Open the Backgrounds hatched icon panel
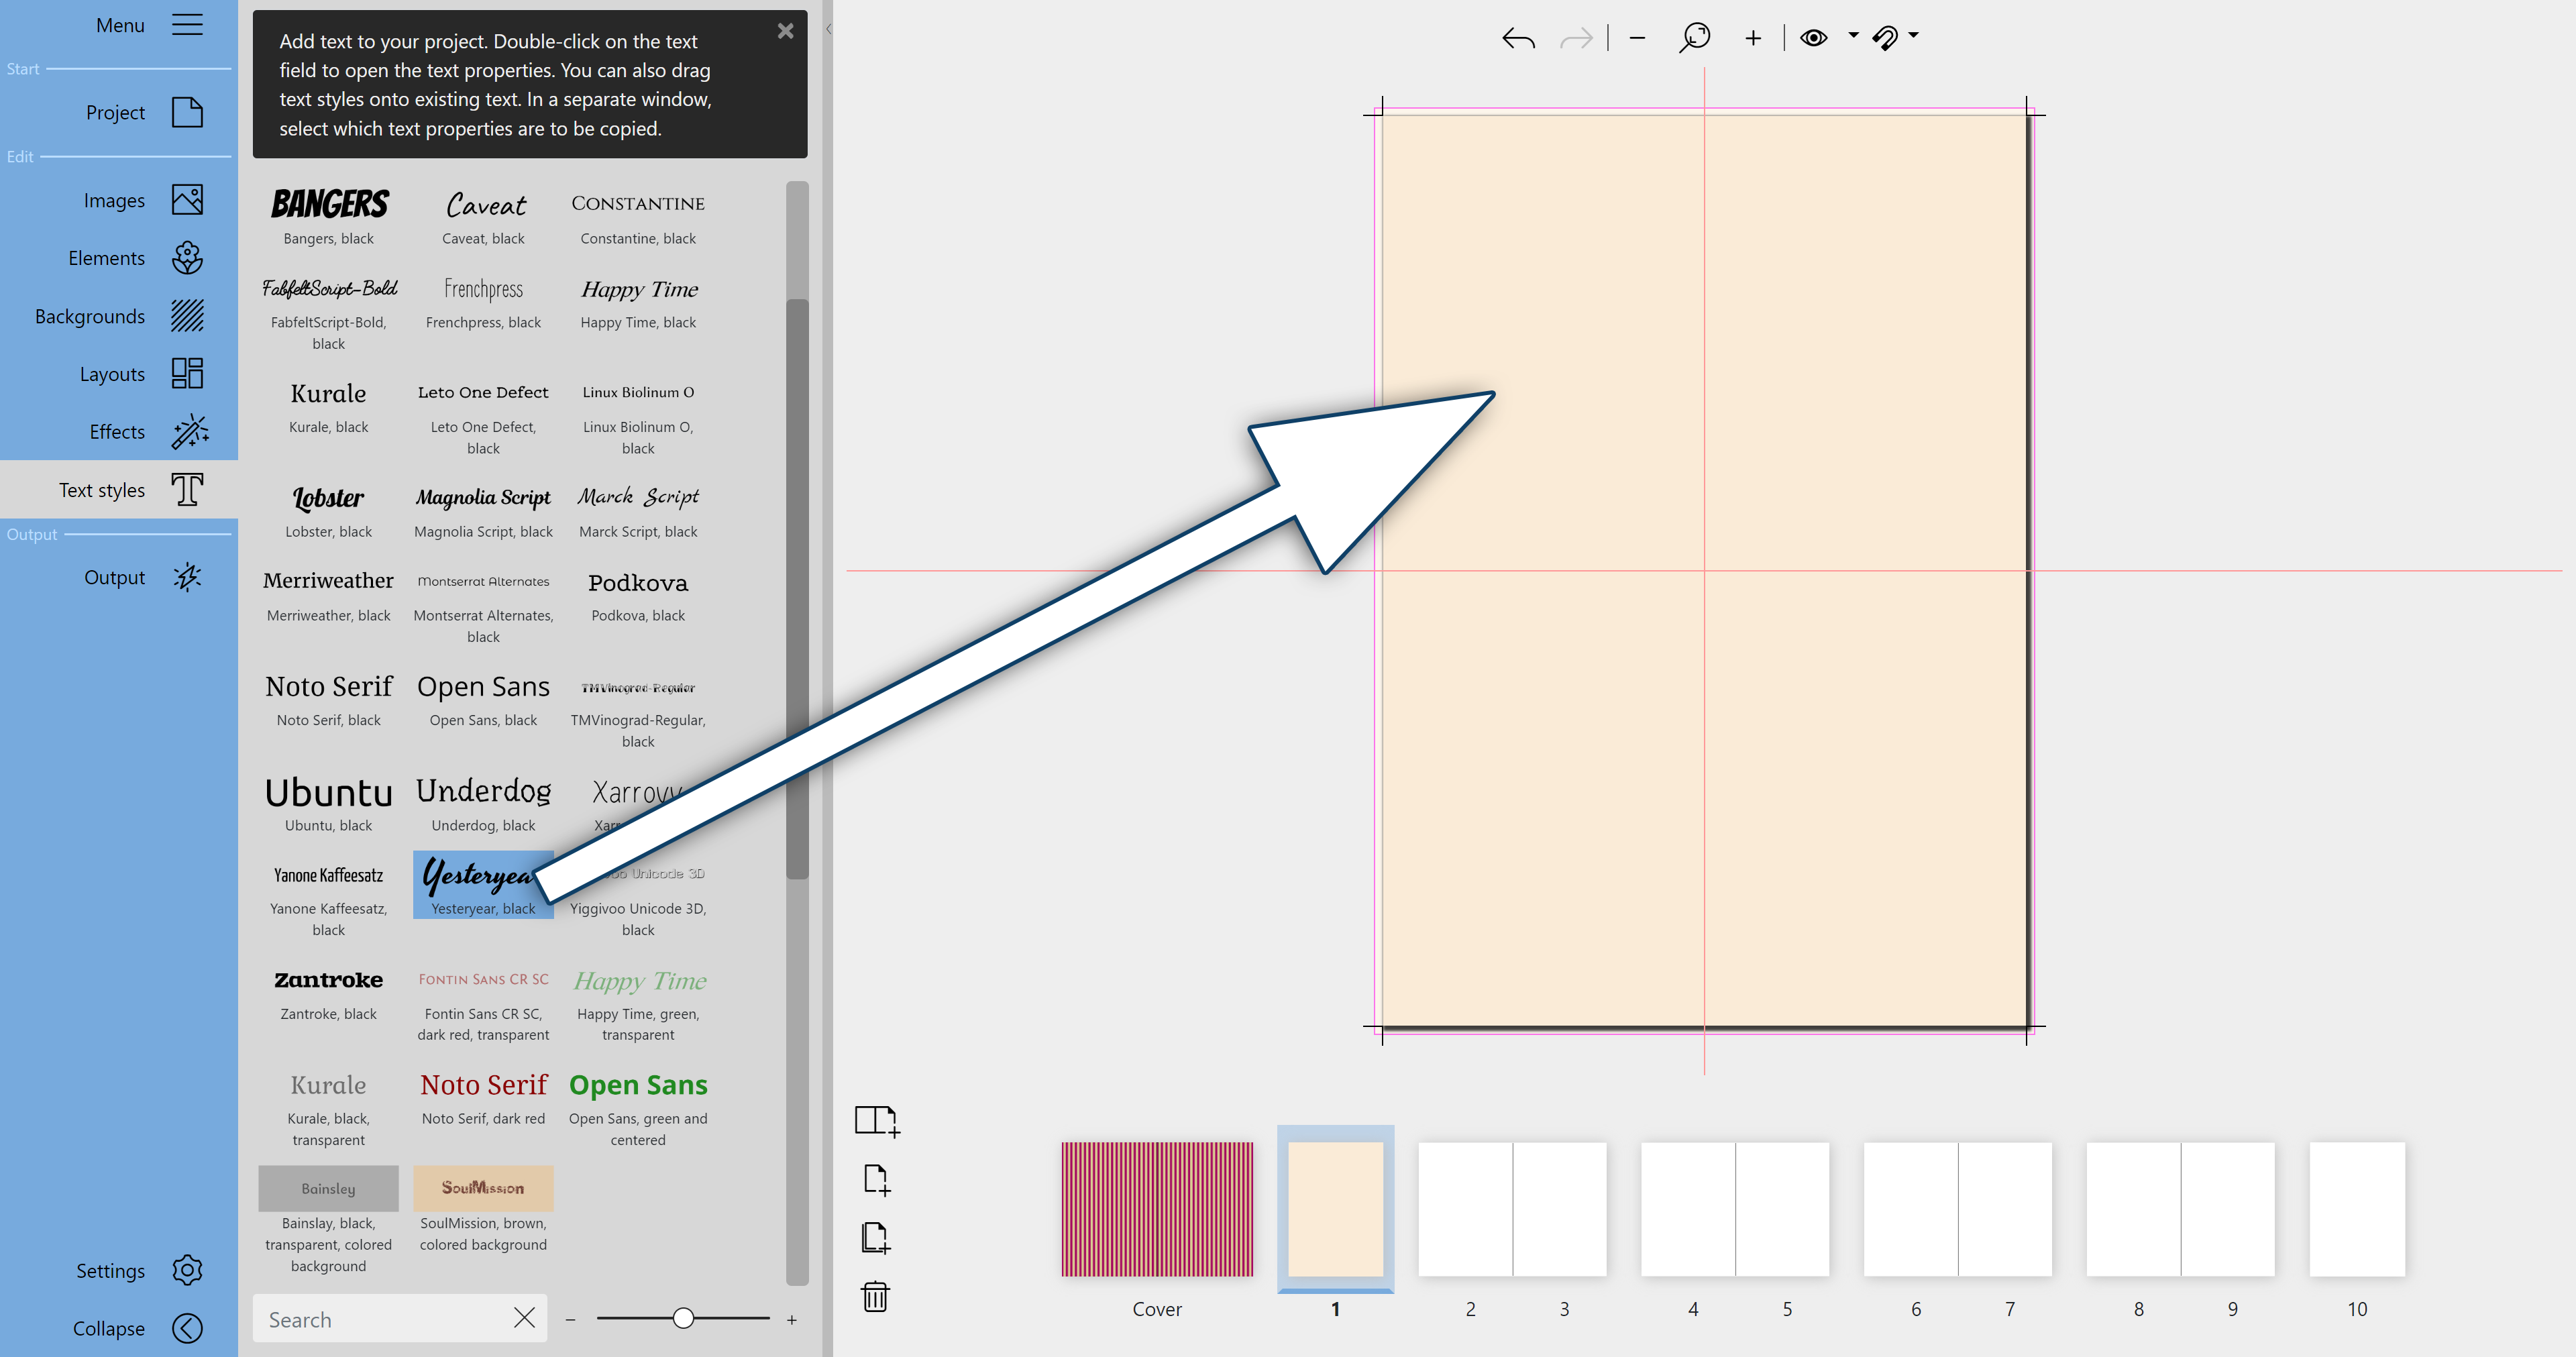Screen dimensions: 2576x1357 click(x=188, y=316)
